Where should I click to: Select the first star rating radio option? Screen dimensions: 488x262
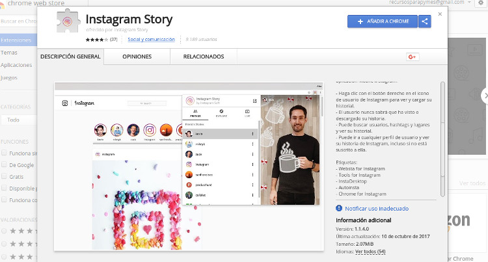coord(4,231)
